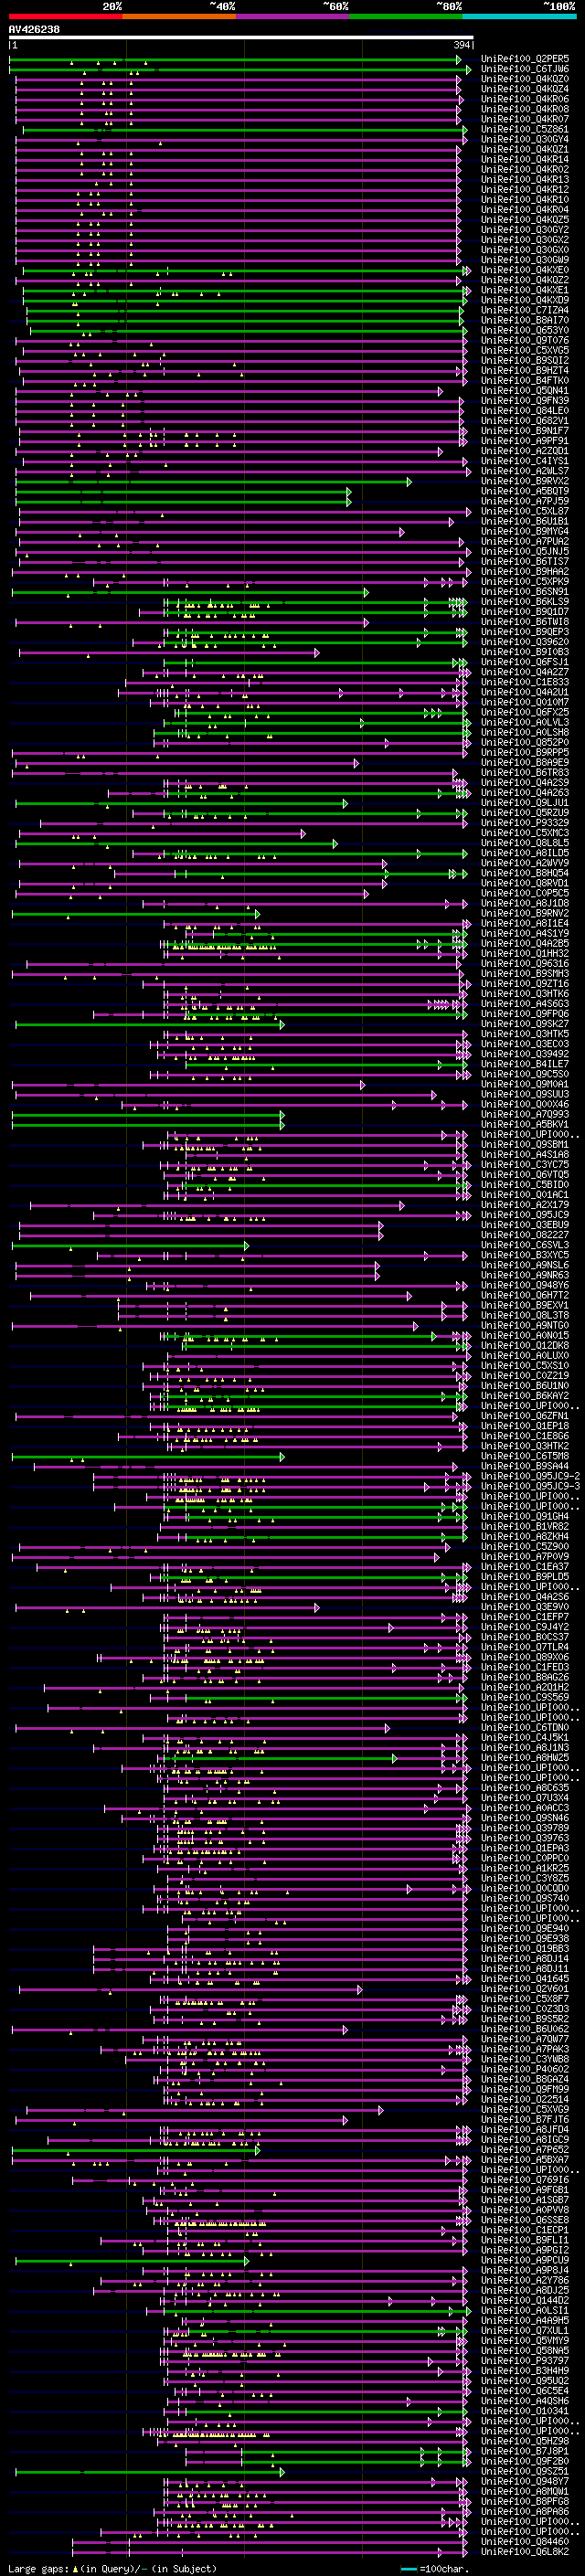The height and width of the screenshot is (2576, 585).
Task: Click the UniRef100_A5BQT9 label
Action: (525, 491)
